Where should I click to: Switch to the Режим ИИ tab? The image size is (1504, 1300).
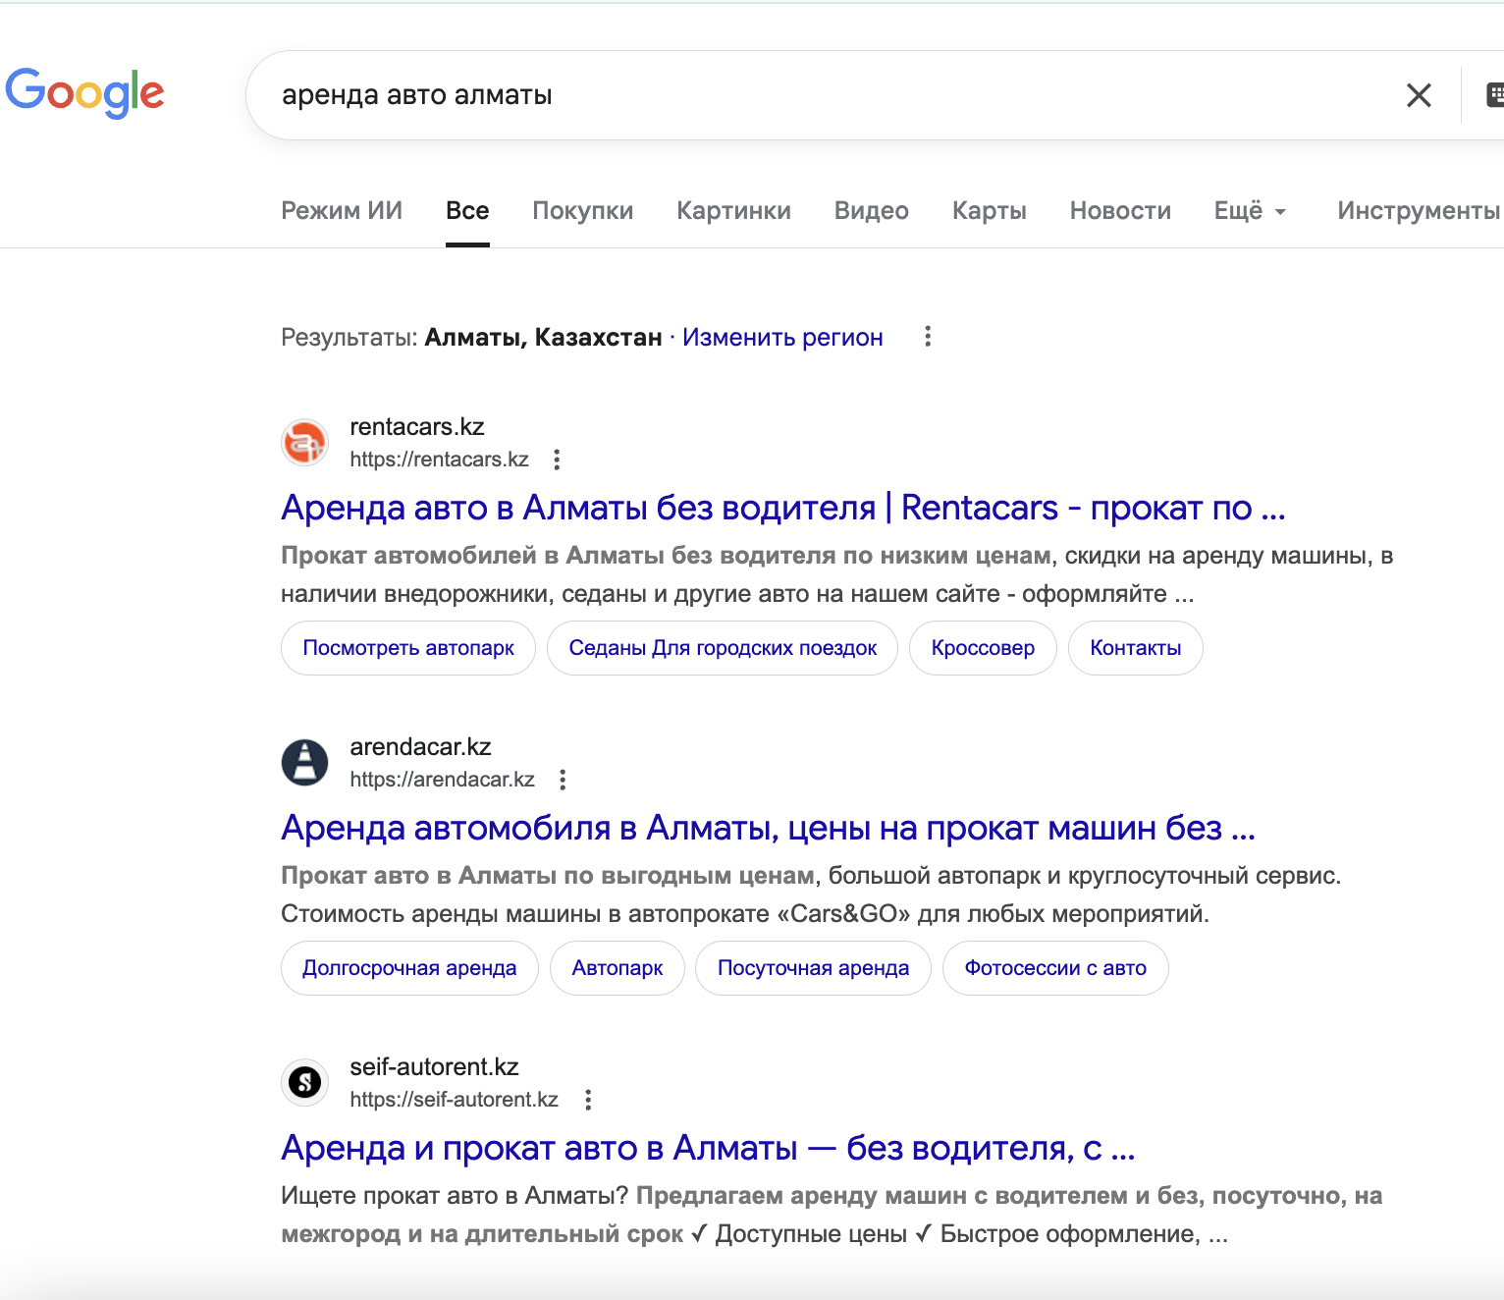pyautogui.click(x=342, y=210)
